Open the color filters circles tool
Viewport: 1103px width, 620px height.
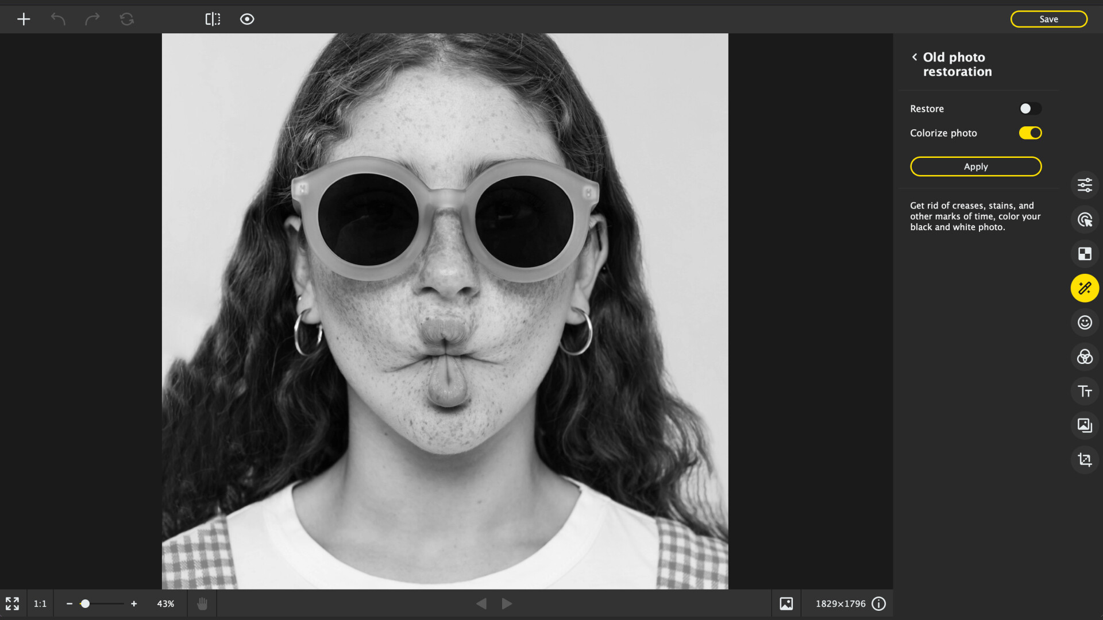1085,357
